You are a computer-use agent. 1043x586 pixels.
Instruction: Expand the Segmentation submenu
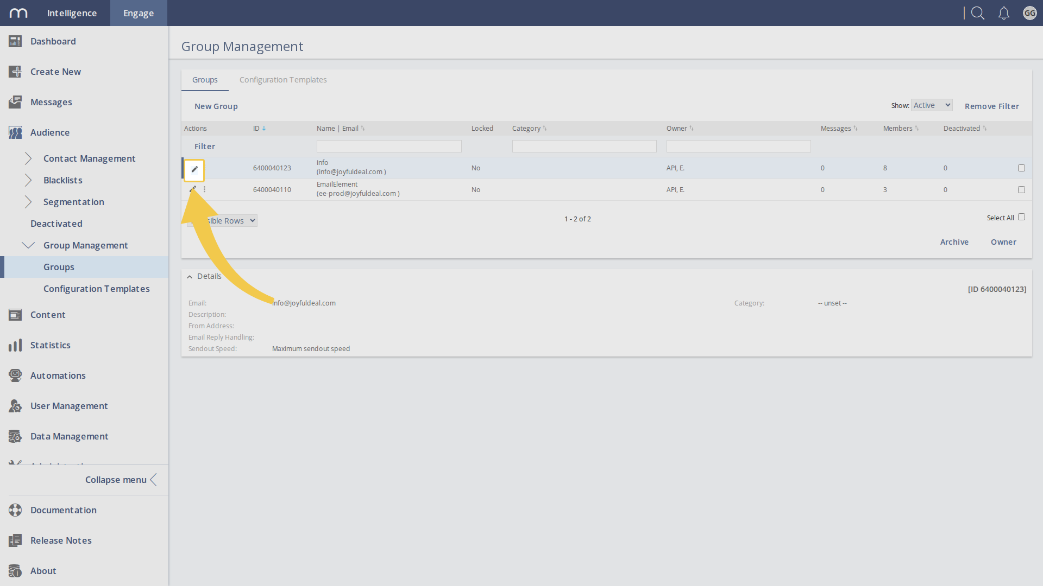click(x=28, y=202)
